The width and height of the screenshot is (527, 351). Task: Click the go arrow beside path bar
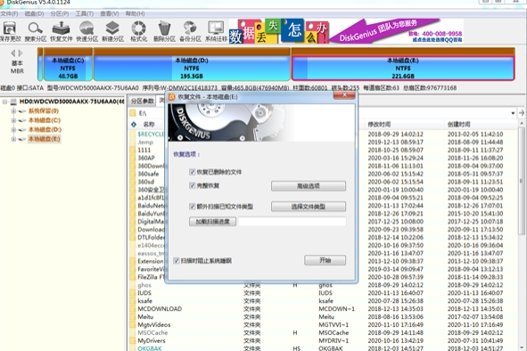(x=522, y=113)
